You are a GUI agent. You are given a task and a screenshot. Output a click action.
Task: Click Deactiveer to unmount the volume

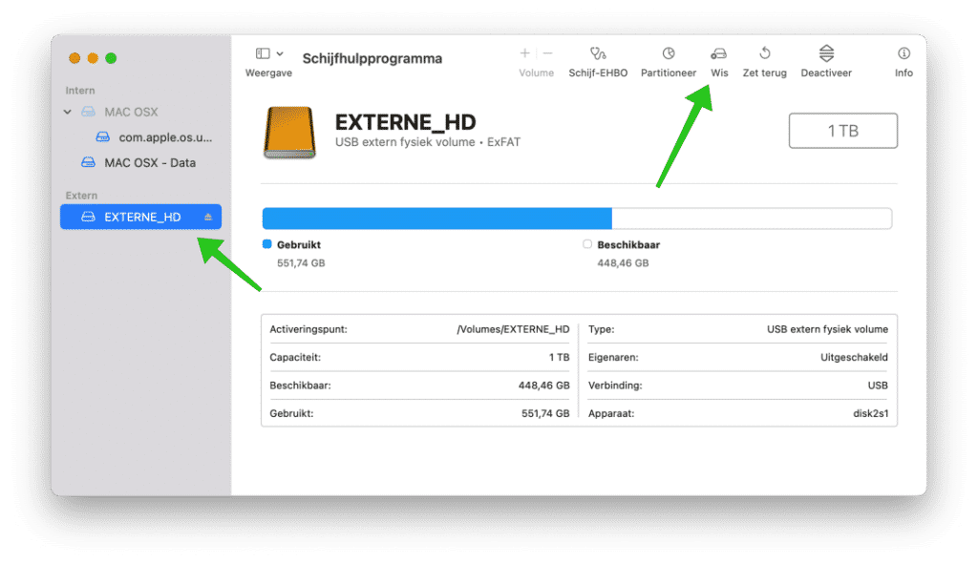click(825, 59)
